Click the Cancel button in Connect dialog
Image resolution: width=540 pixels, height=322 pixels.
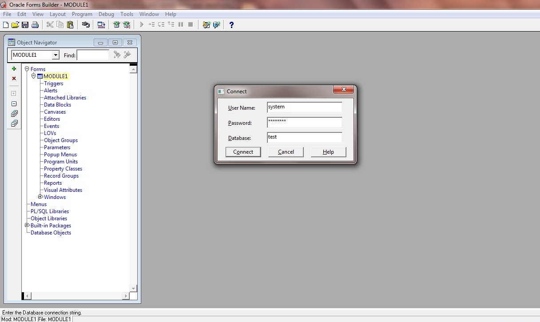pyautogui.click(x=286, y=152)
